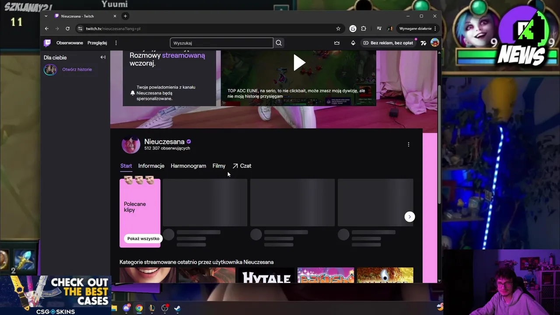Screen dimensions: 560x315
Task: Open the Extensions puzzle icon
Action: 364,28
